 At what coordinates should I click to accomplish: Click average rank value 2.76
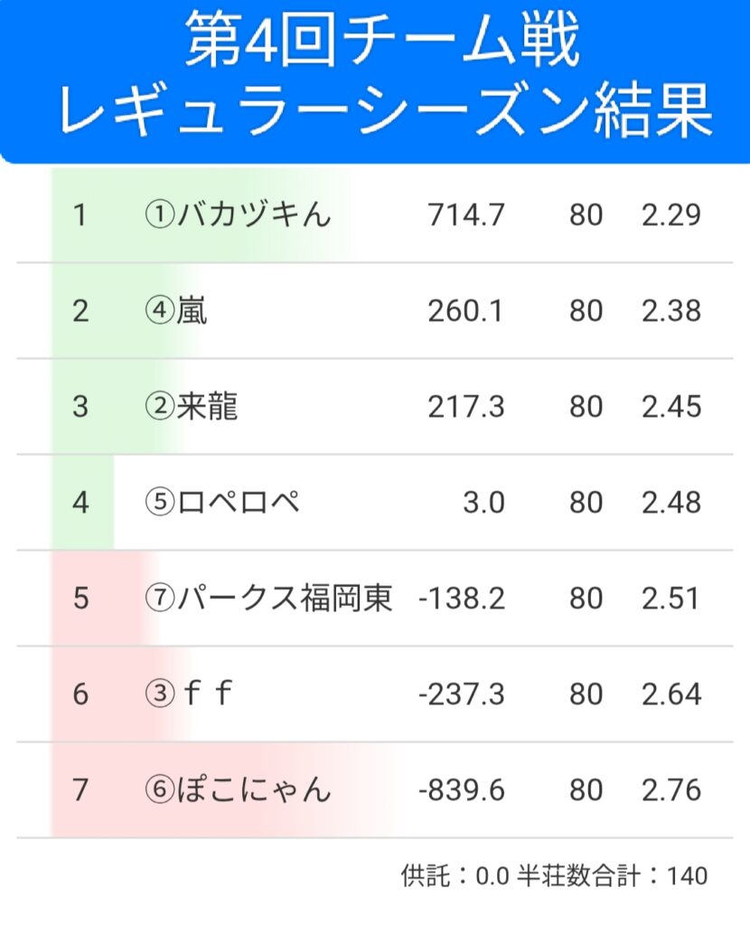click(x=670, y=790)
